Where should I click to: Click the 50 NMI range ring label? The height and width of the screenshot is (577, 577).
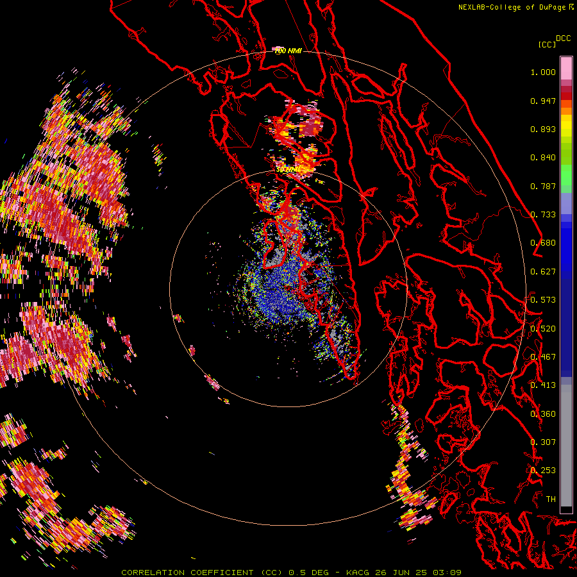[x=287, y=170]
